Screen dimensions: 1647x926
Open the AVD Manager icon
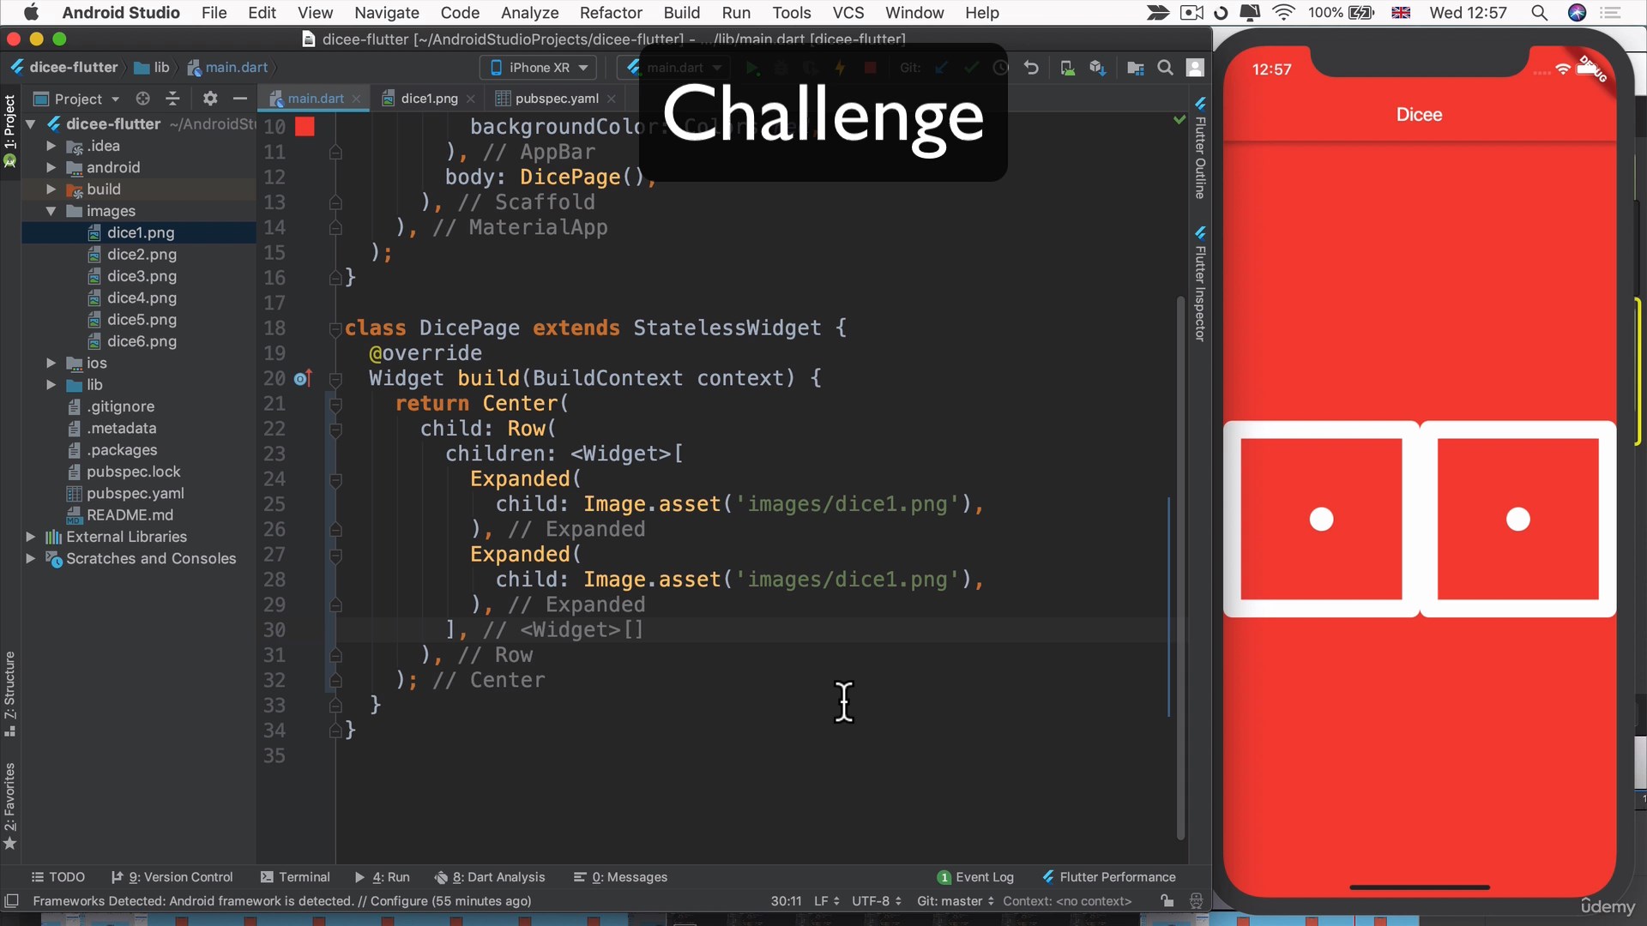(x=1067, y=68)
